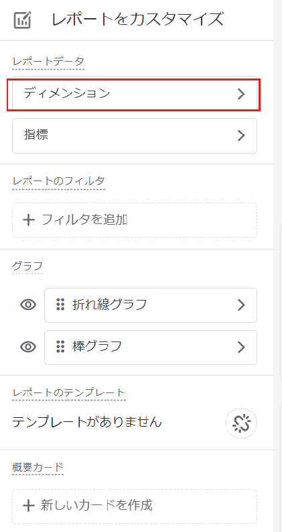Expand the 指標 chevron arrow
Image resolution: width=282 pixels, height=532 pixels.
pyautogui.click(x=241, y=136)
